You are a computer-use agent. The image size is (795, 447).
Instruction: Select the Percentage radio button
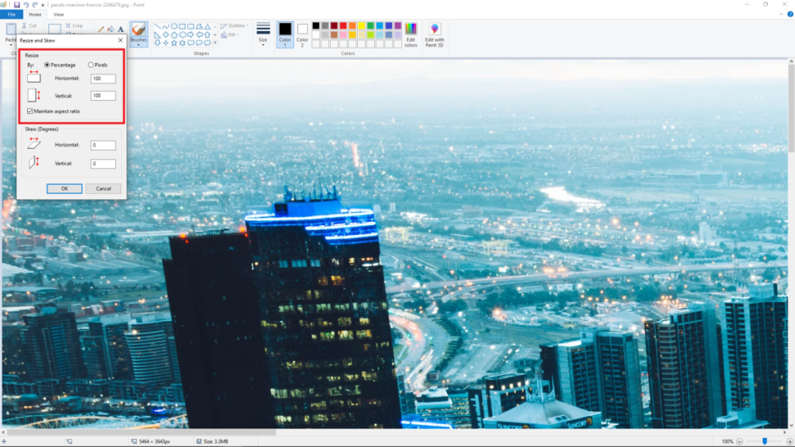pyautogui.click(x=47, y=65)
